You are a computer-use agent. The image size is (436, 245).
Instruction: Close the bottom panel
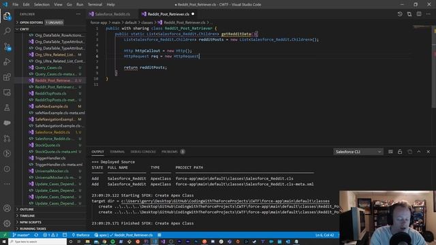point(429,152)
